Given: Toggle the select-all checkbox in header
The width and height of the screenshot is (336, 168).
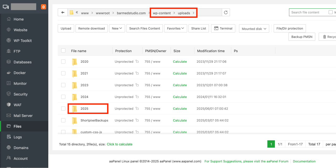Looking at the screenshot, I should [x=63, y=50].
